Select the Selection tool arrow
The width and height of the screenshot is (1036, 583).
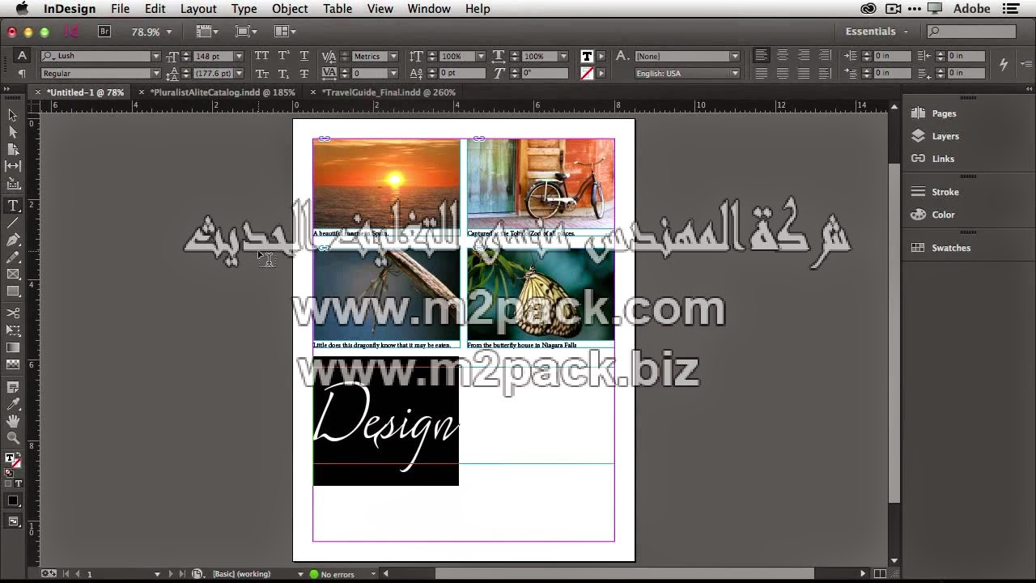coord(13,115)
